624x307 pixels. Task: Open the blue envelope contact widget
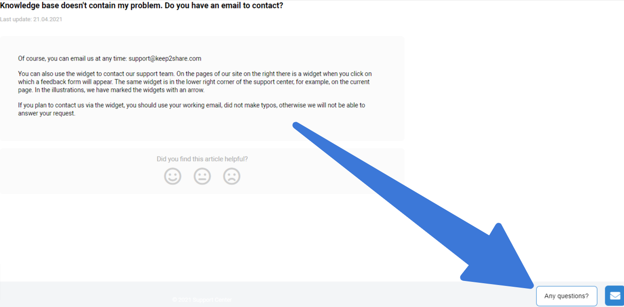615,296
